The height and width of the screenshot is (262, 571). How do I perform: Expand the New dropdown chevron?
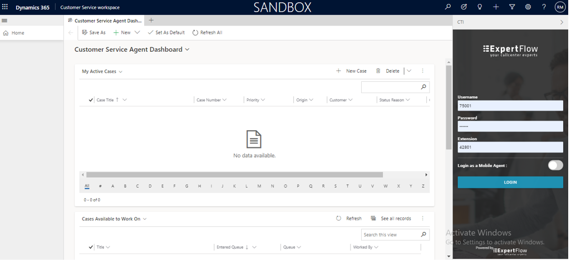click(x=137, y=32)
